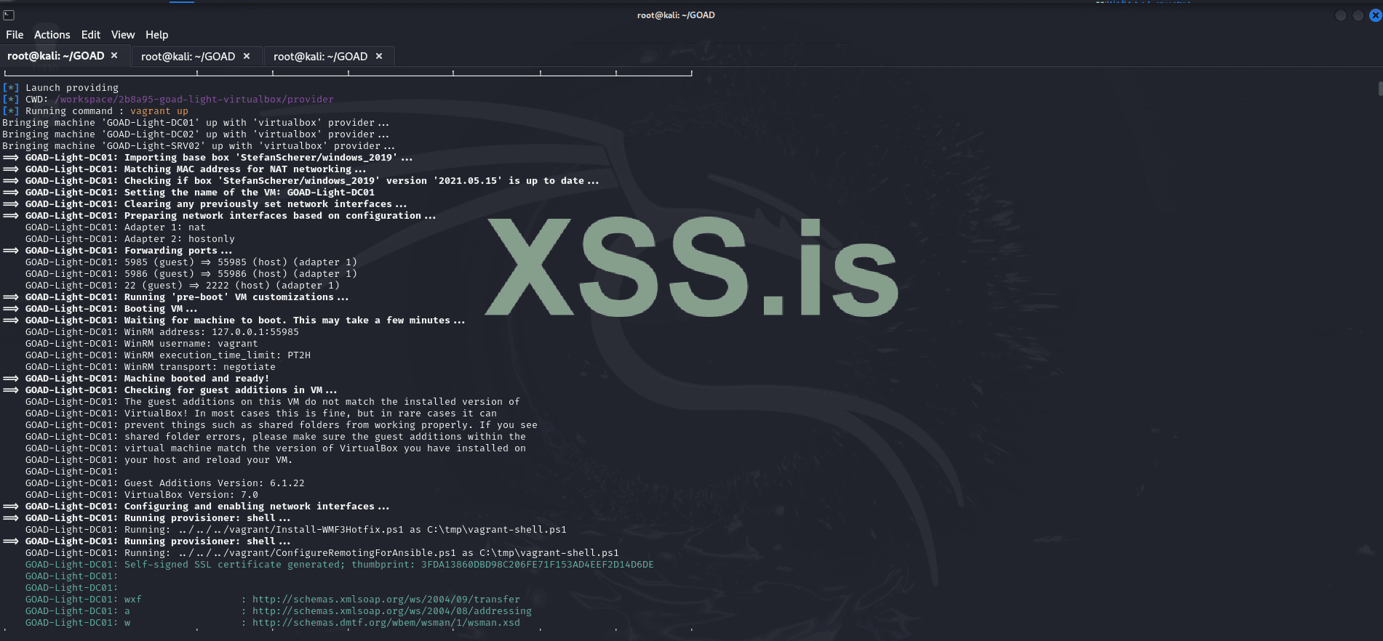Click 'WinRM address: 127.0.0.1:55985' line
This screenshot has height=641, width=1383.
click(162, 332)
